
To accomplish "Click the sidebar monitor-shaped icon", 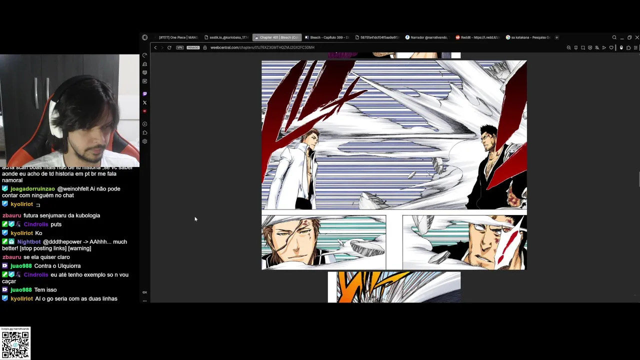I will click(x=144, y=72).
